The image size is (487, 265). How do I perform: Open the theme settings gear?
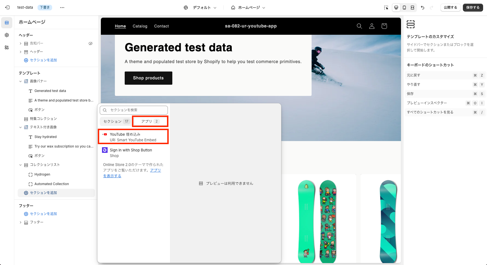[6, 35]
